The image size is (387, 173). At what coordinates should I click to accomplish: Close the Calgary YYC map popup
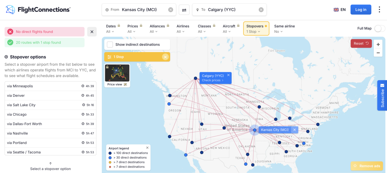(x=229, y=75)
